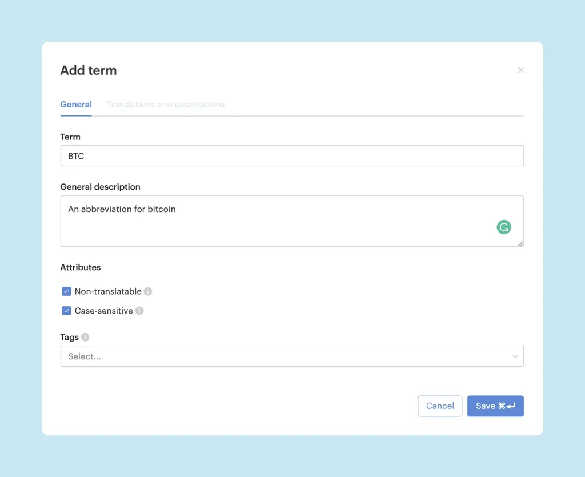Switch to the General tab
Screen dimensions: 585x477
click(76, 105)
